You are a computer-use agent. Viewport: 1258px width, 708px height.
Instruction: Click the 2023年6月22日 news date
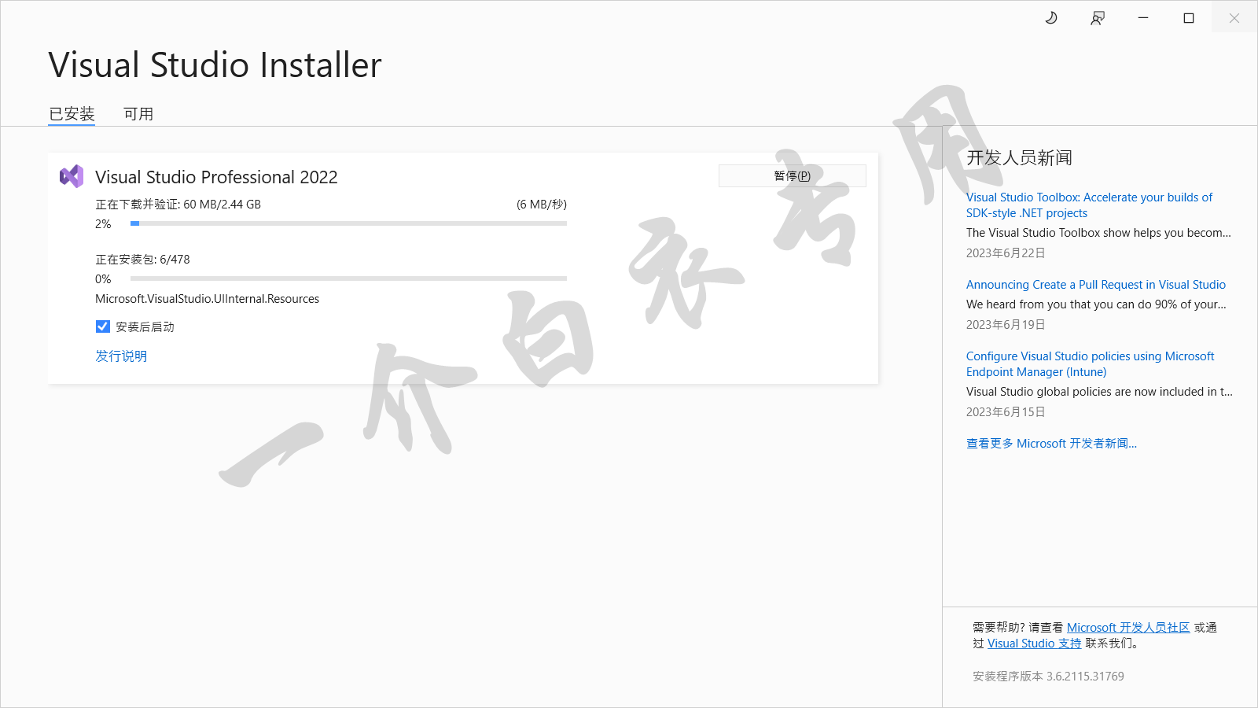pos(1006,253)
